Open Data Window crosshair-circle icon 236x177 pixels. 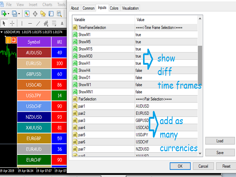[35, 14]
